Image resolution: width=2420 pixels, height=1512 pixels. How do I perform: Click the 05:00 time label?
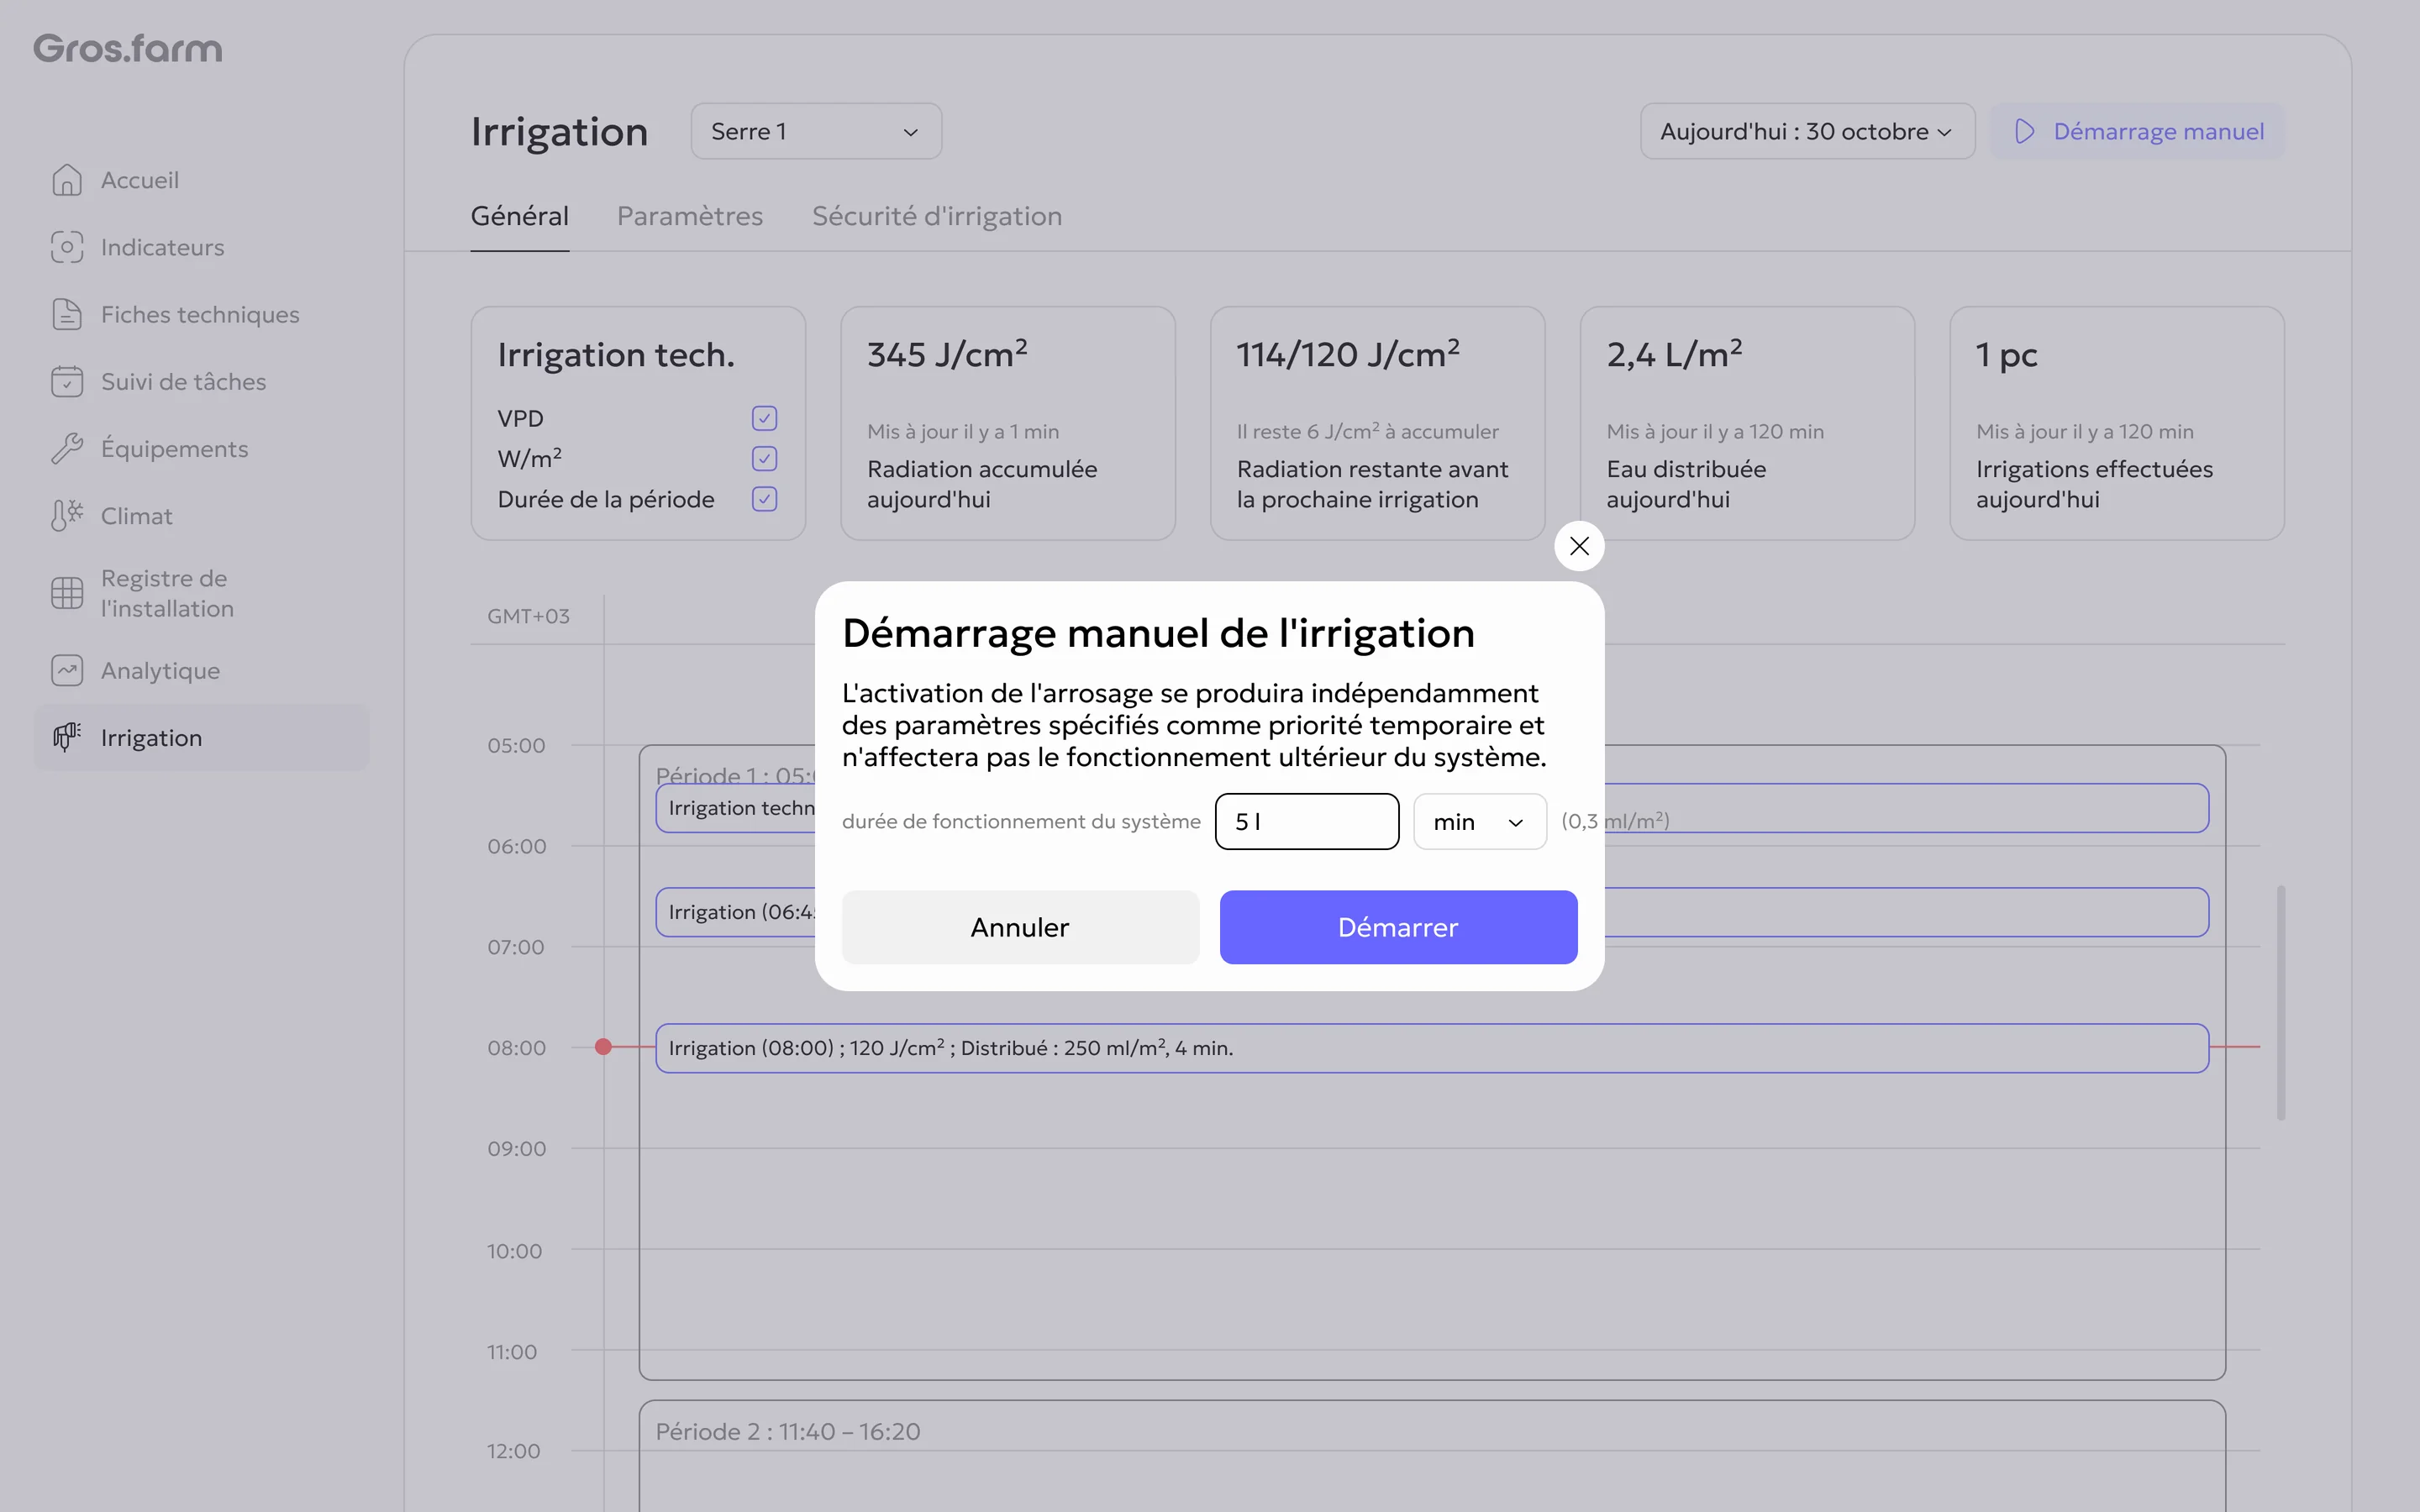(516, 745)
